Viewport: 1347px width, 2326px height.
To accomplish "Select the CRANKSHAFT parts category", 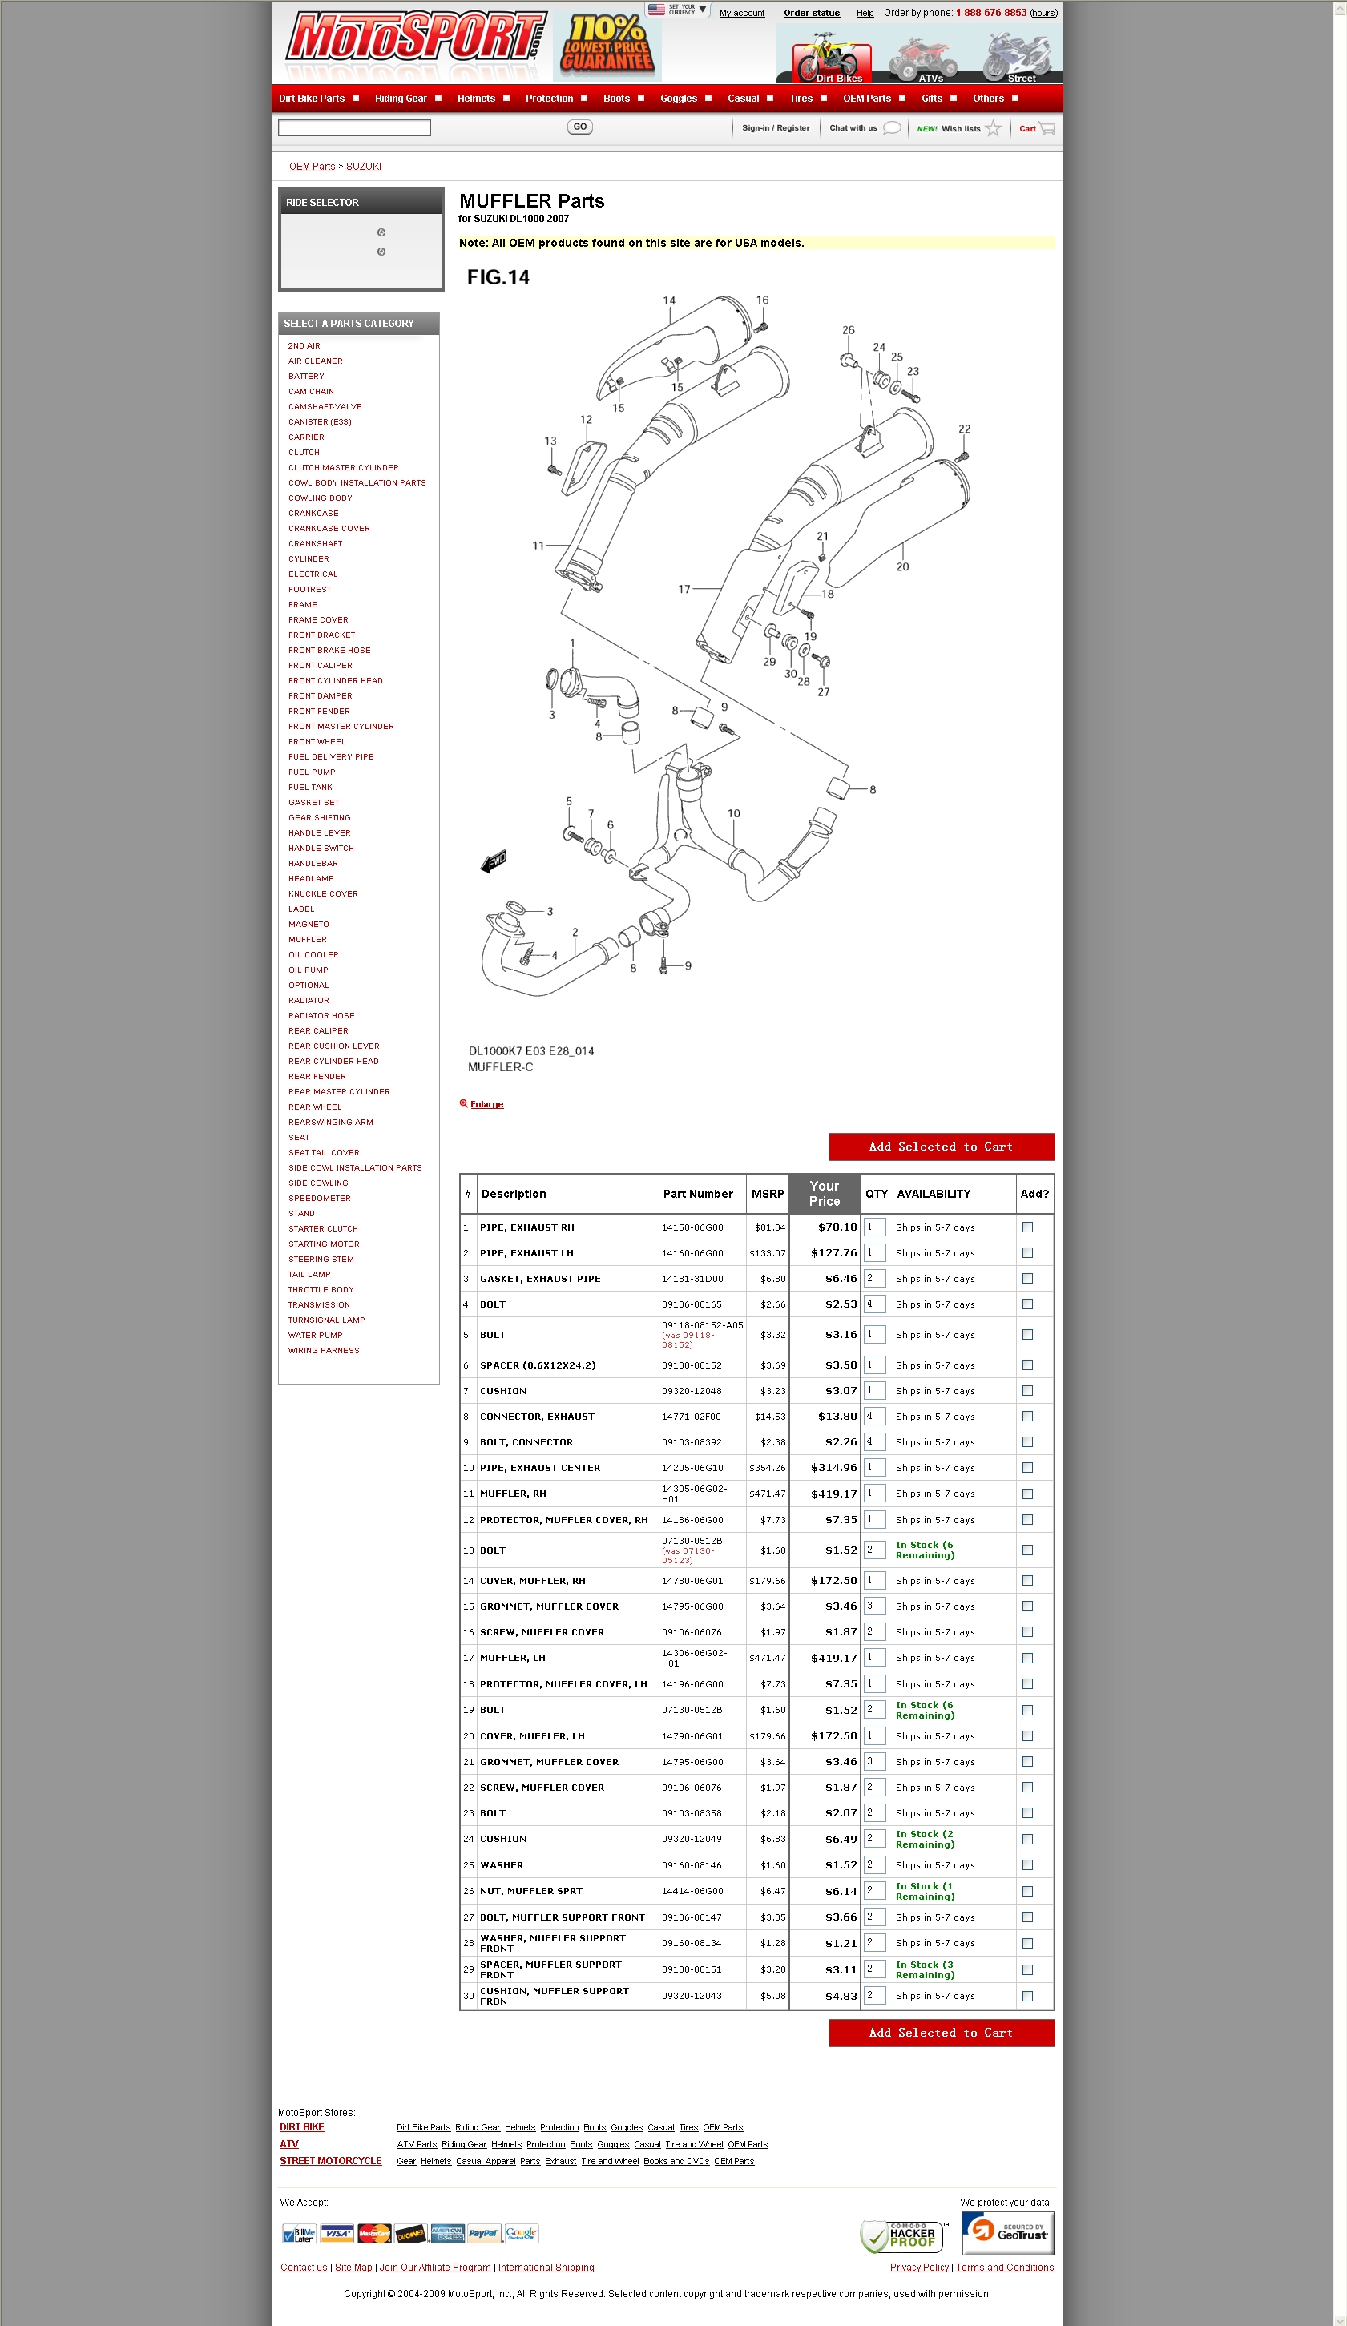I will pyautogui.click(x=315, y=544).
